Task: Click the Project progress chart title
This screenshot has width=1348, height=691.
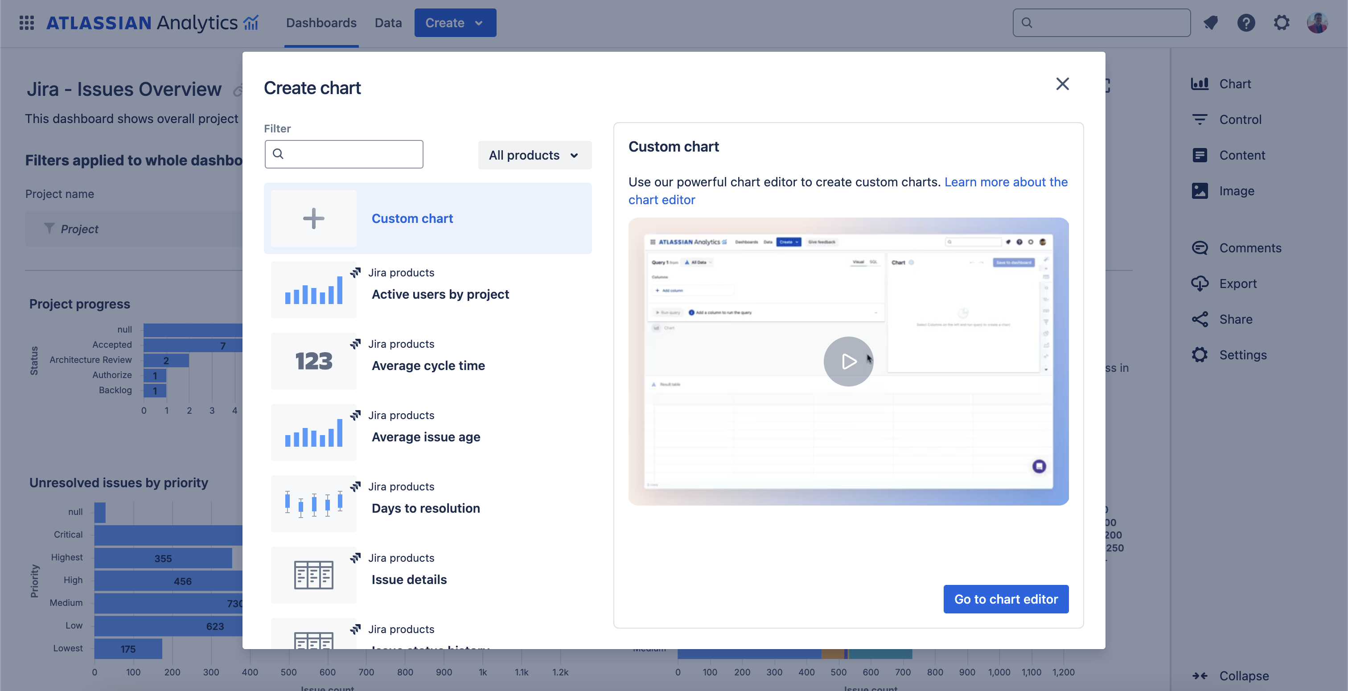Action: tap(79, 304)
